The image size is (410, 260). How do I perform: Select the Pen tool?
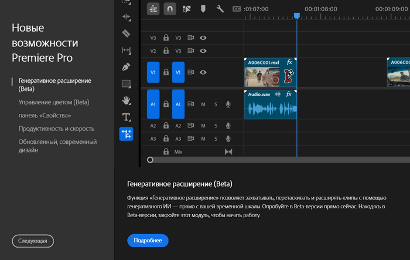coord(127,67)
